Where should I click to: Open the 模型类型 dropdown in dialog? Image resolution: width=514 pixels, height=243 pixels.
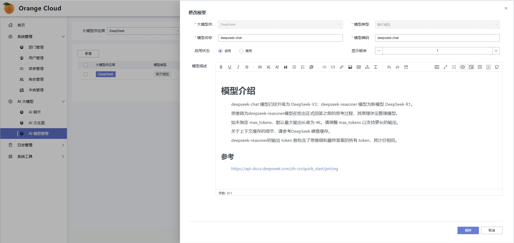[x=437, y=25]
